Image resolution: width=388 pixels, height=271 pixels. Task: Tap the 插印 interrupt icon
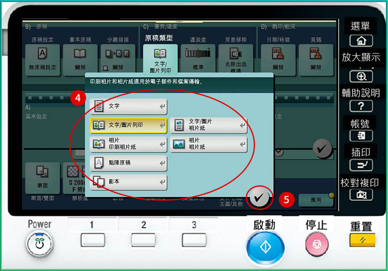tap(361, 165)
